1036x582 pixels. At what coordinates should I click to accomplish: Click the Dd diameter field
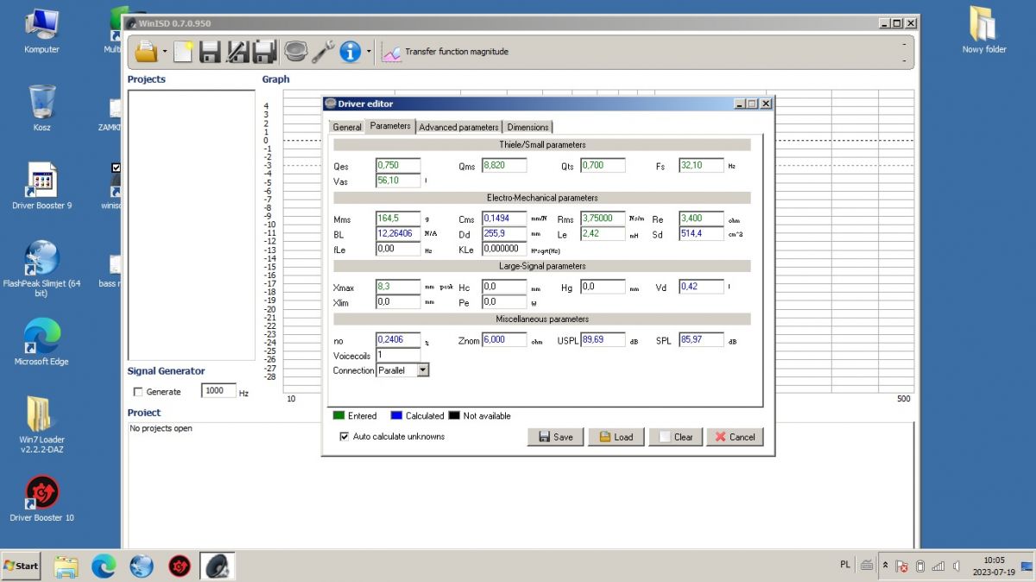(x=504, y=234)
